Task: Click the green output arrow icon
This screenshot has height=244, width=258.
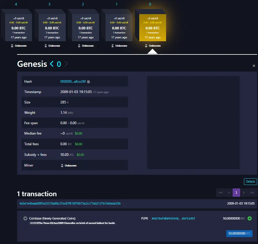Action: tap(250, 218)
